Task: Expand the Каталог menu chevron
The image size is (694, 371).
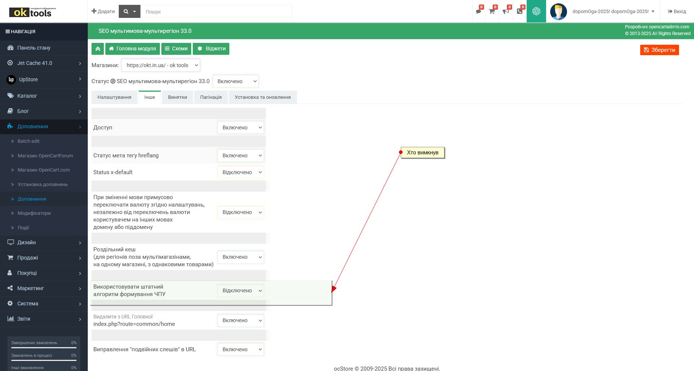Action: coord(80,96)
